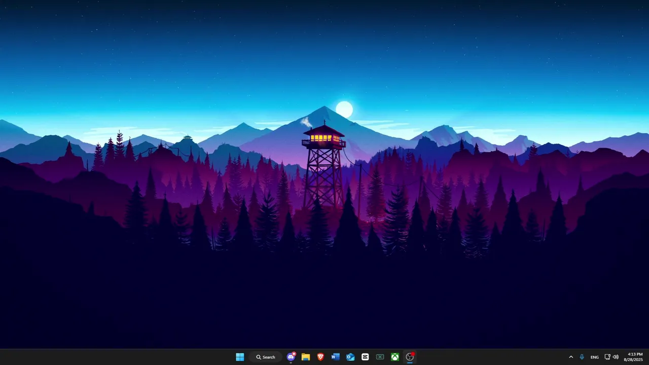Open Excel from the taskbar

tap(380, 357)
